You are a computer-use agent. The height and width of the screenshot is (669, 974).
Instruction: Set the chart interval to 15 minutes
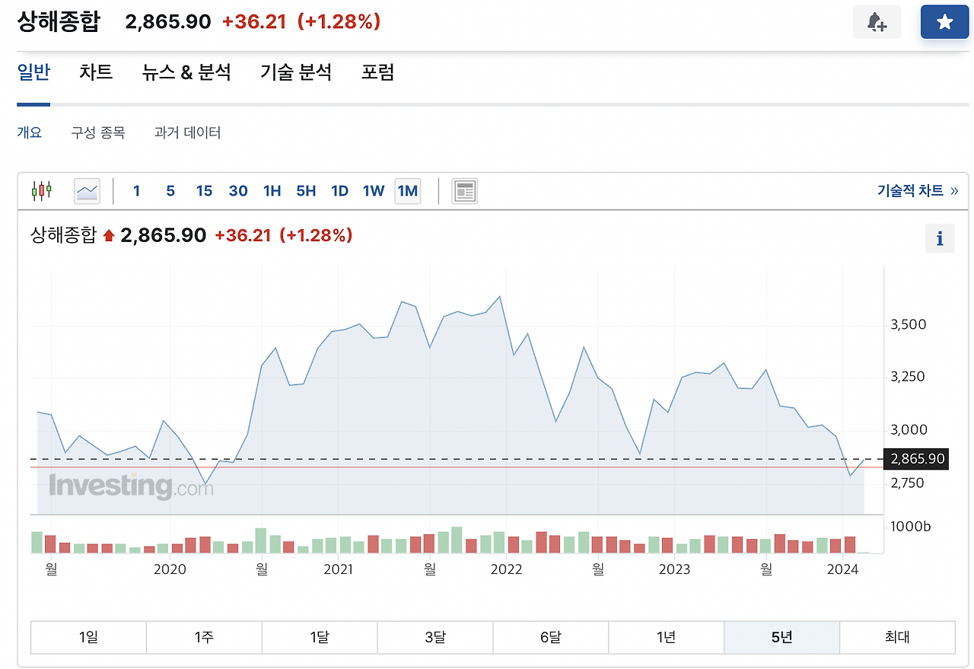coord(204,191)
